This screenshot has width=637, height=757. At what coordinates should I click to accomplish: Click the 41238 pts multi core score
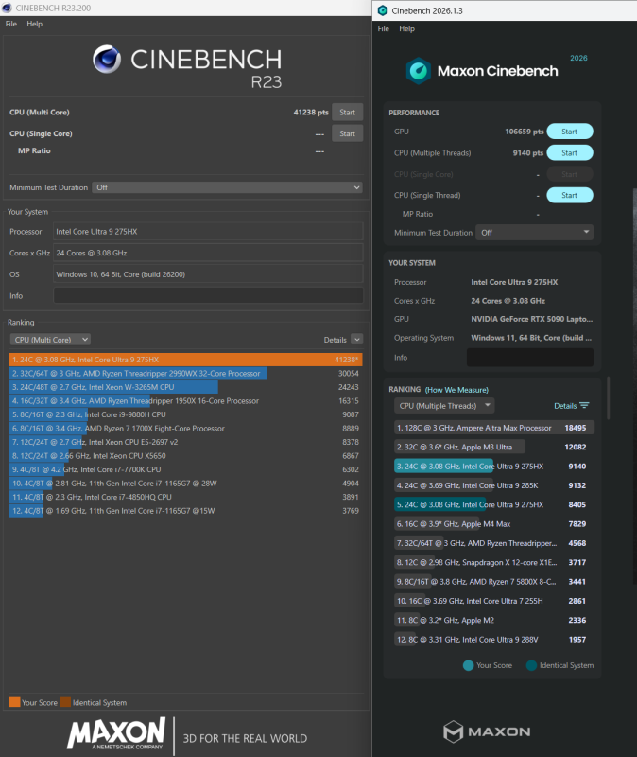(311, 112)
